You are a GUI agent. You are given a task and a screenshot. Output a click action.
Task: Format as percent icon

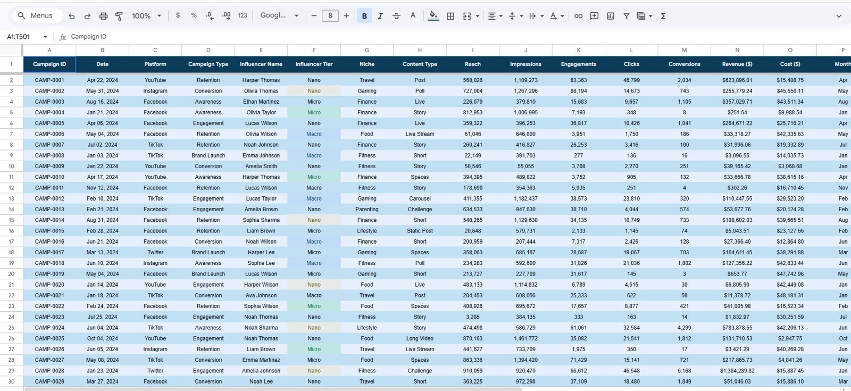click(x=194, y=16)
